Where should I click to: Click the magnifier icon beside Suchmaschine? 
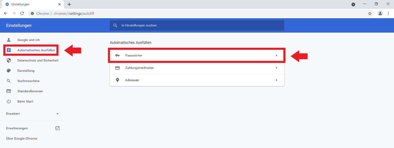tap(9, 81)
